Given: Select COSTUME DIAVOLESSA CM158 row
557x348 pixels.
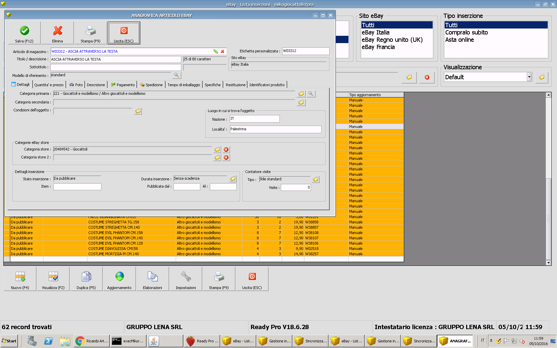Looking at the screenshot, I should 204,249.
